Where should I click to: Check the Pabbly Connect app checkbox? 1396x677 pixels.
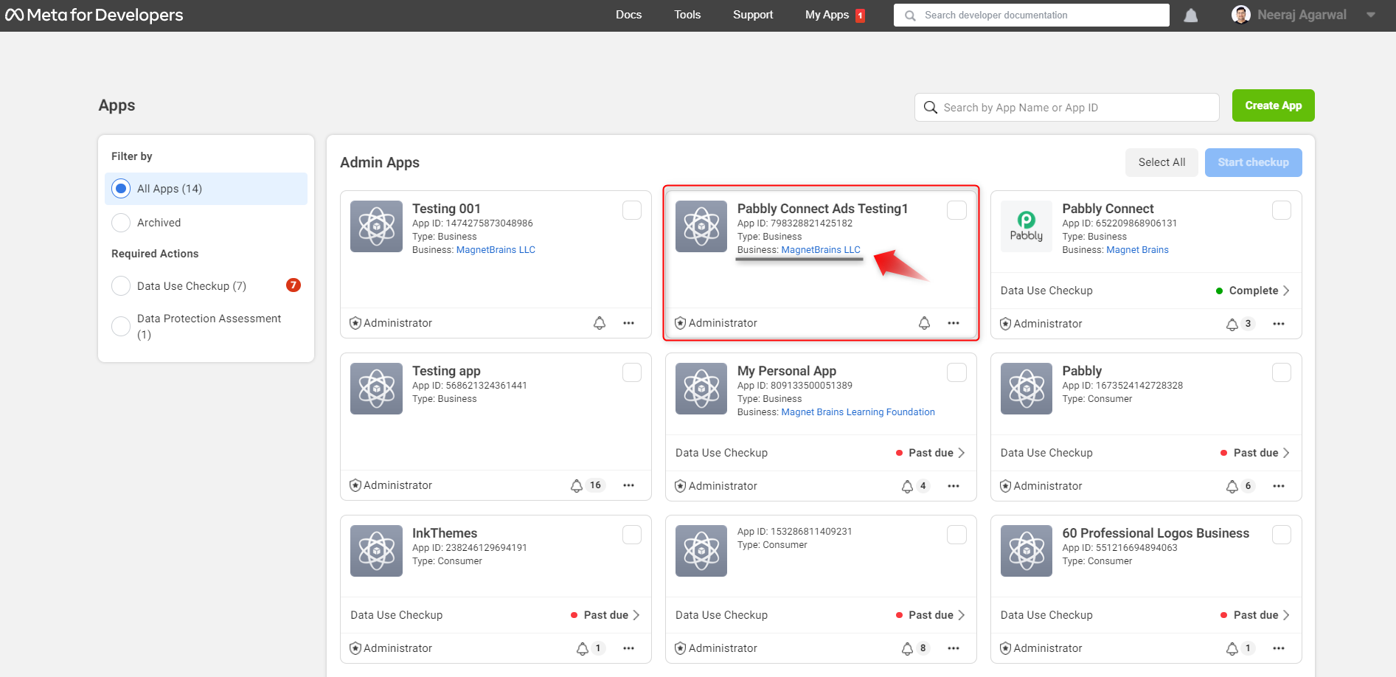point(1282,210)
